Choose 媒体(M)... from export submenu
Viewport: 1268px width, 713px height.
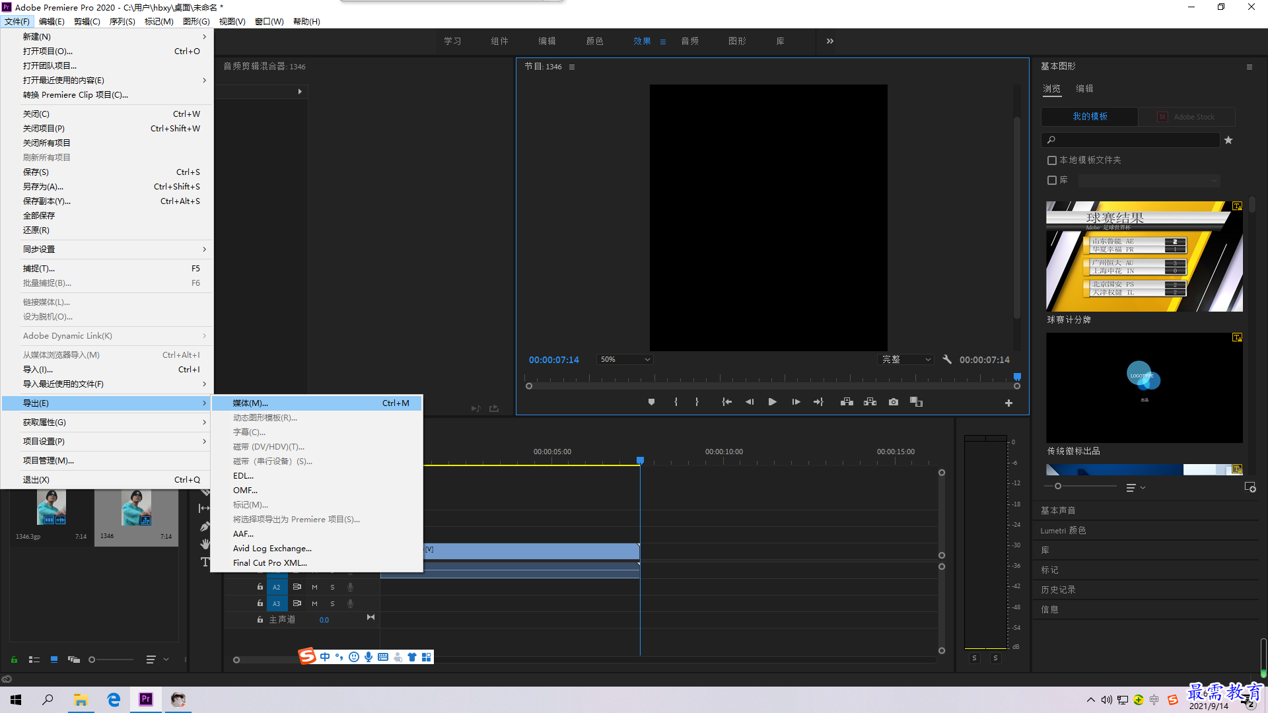tap(317, 403)
